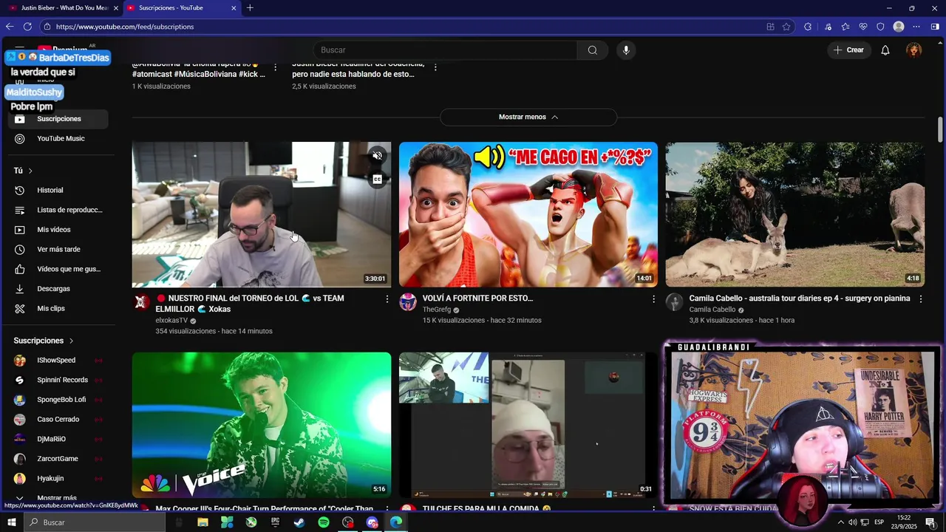Toggle captions on the elxokasTV preview
The width and height of the screenshot is (946, 532).
pos(377,179)
